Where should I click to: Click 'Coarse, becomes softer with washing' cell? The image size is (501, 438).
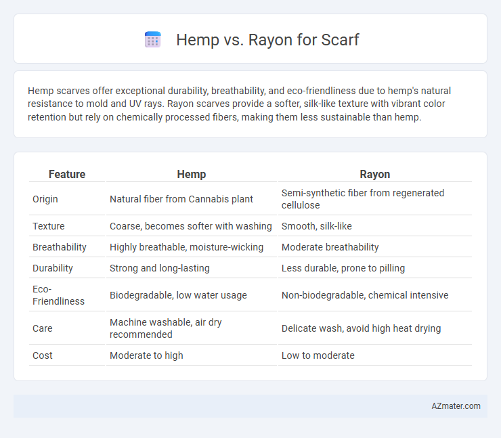pyautogui.click(x=192, y=226)
